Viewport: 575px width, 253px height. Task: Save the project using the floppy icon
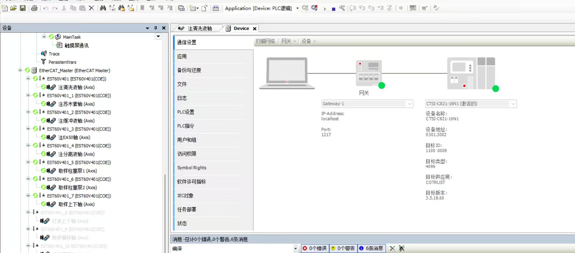(x=23, y=8)
